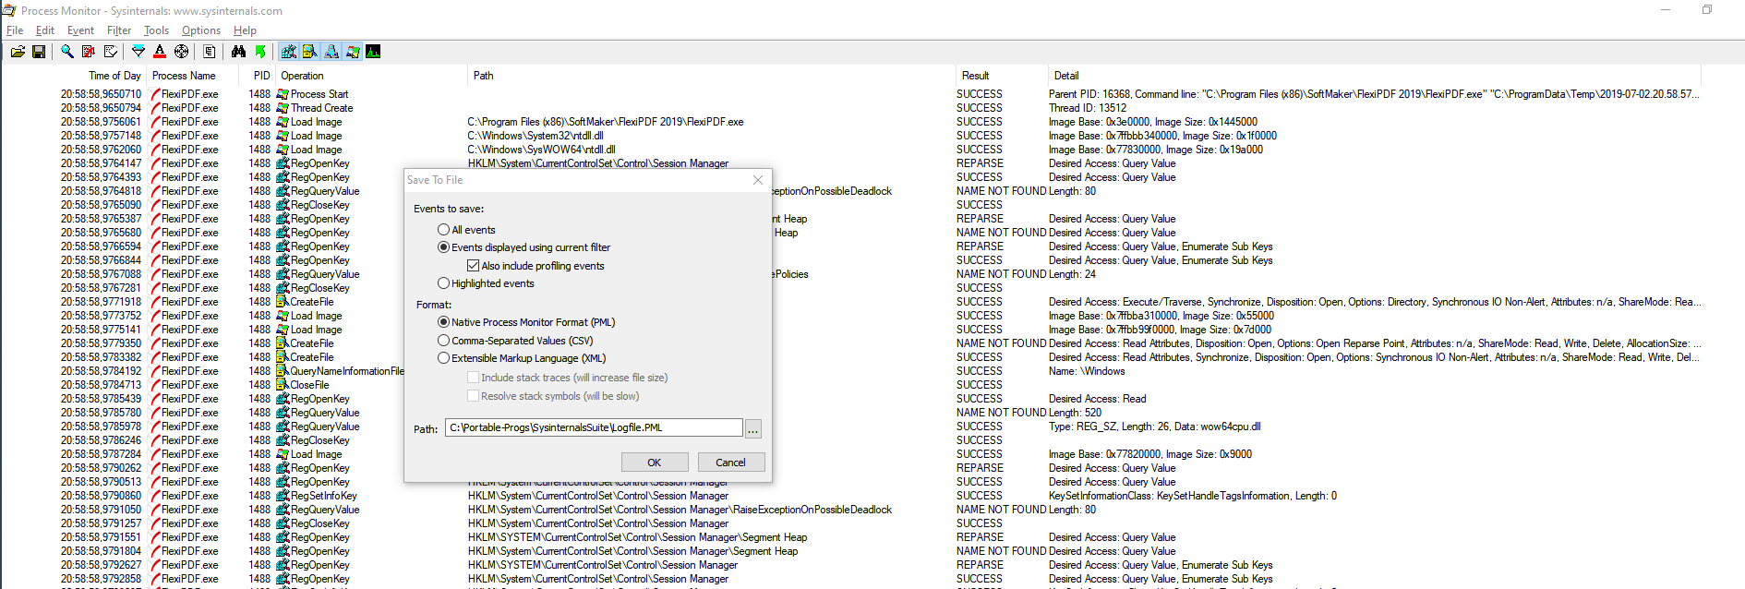Viewport: 1745px width, 589px height.
Task: Toggle the Capture magnifier toolbar icon
Action: (x=67, y=52)
